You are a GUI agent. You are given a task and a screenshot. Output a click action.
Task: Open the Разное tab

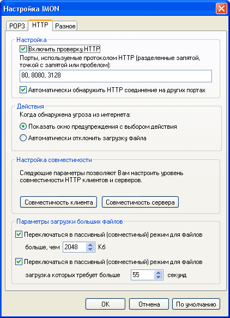pos(65,26)
